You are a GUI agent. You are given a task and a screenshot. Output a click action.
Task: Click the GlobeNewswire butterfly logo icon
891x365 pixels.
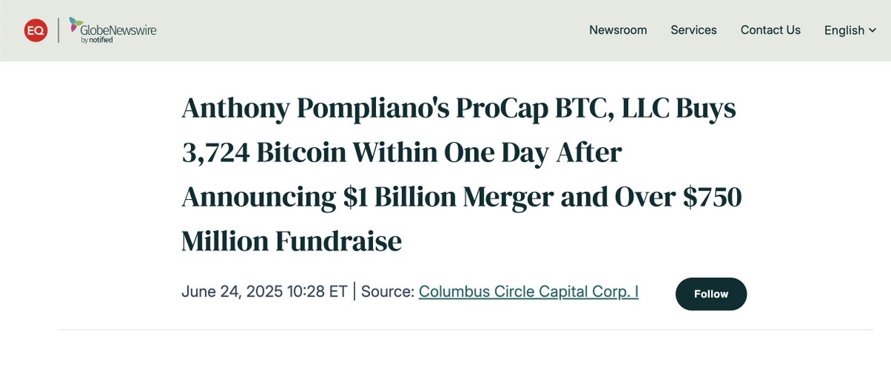tap(76, 24)
